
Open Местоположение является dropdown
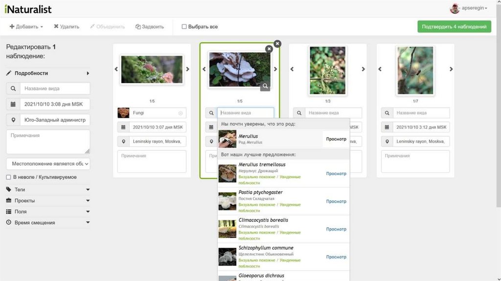coord(48,164)
